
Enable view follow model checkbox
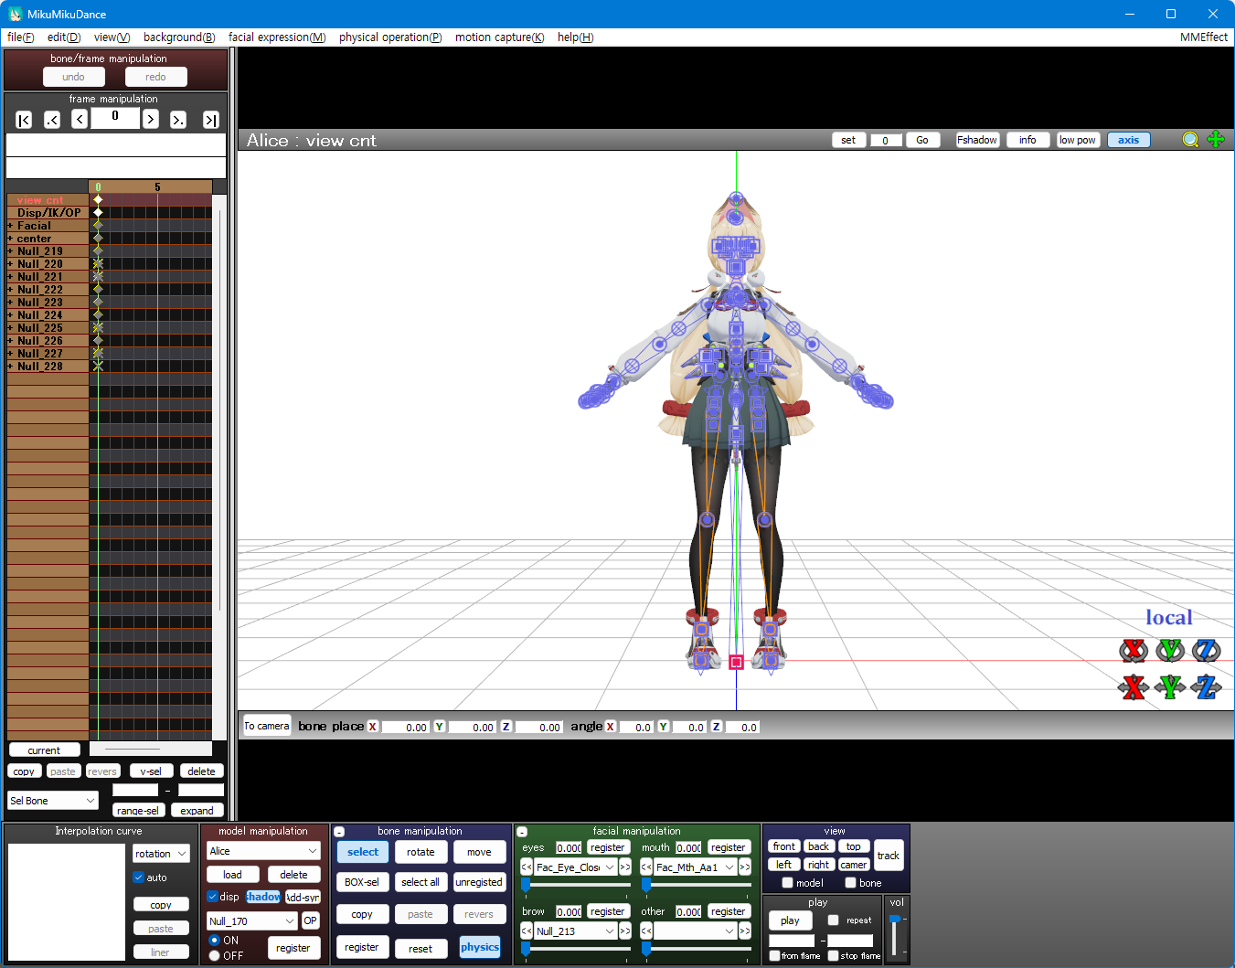click(787, 883)
